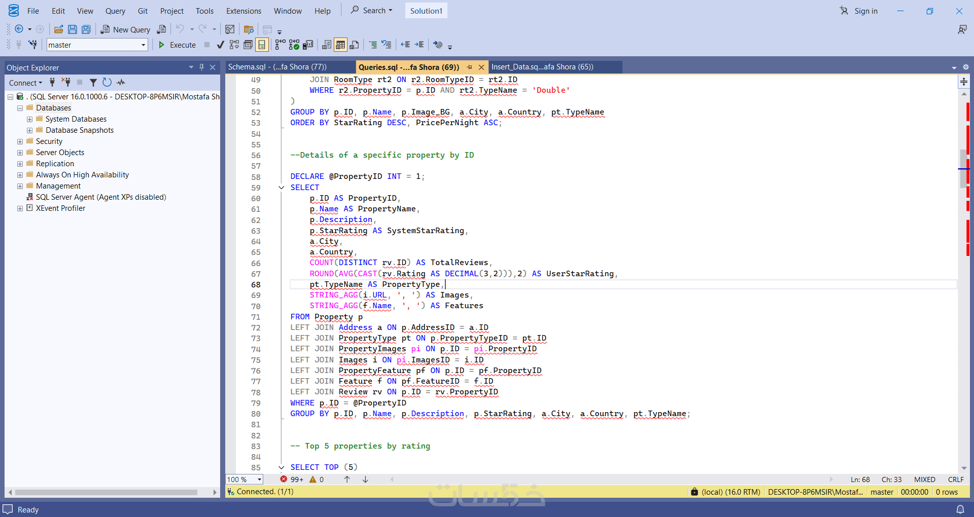Click New Query in the toolbar

[x=125, y=29]
